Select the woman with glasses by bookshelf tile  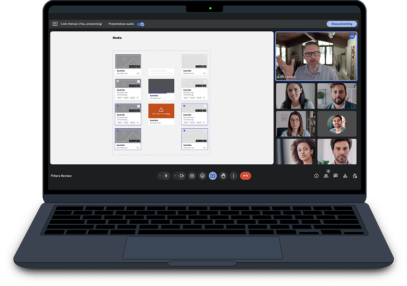[296, 124]
